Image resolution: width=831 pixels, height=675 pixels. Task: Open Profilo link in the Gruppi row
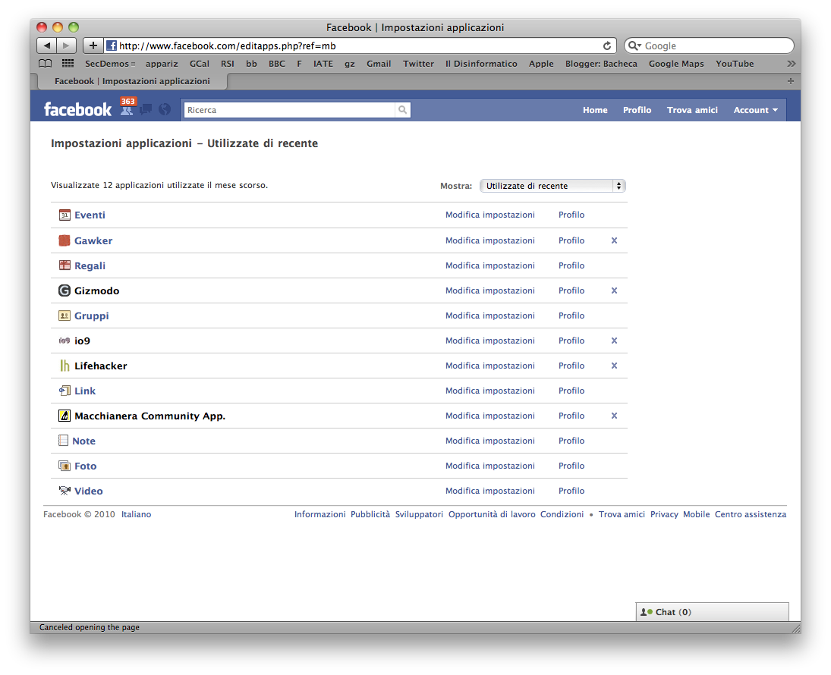click(x=571, y=316)
